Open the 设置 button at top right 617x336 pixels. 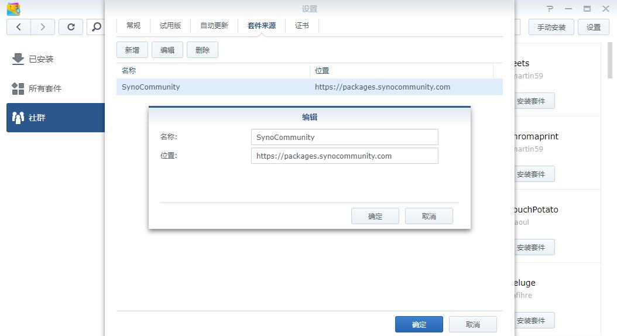point(594,27)
